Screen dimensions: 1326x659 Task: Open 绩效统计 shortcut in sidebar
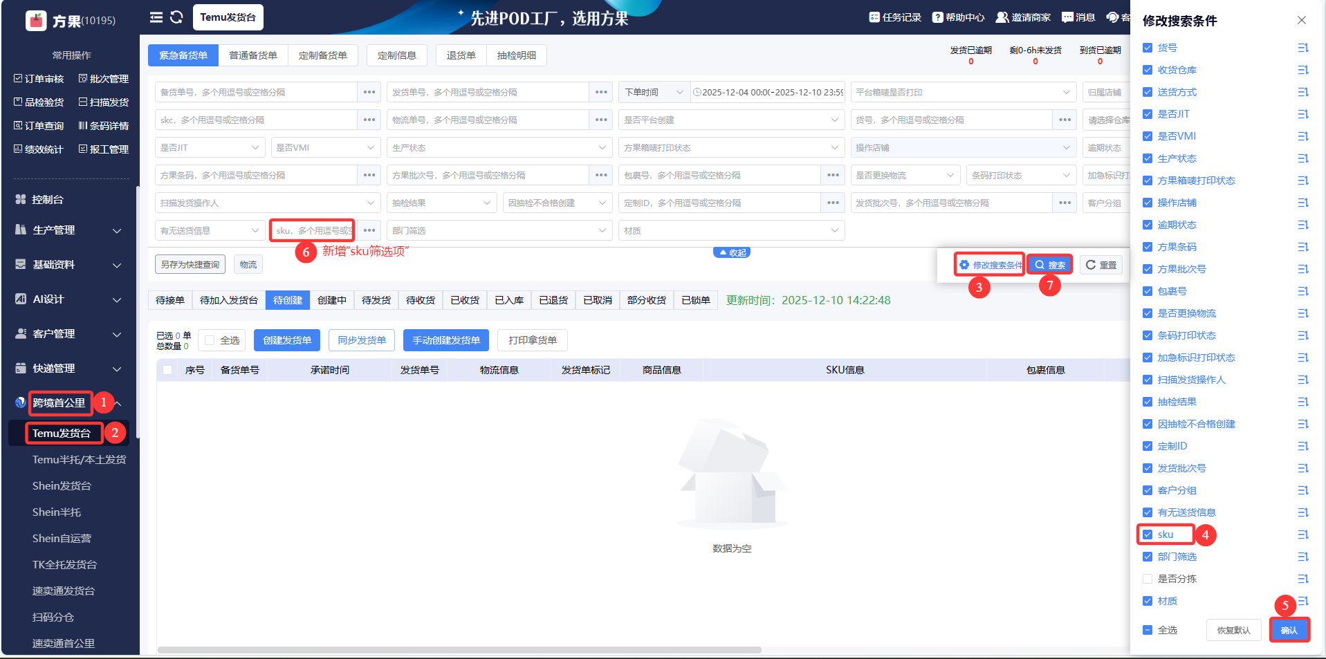point(39,149)
